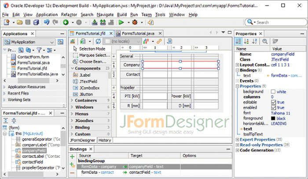308x179 pixels.
Task: Click the search magnifier icon in toolbar
Action: 250,22
